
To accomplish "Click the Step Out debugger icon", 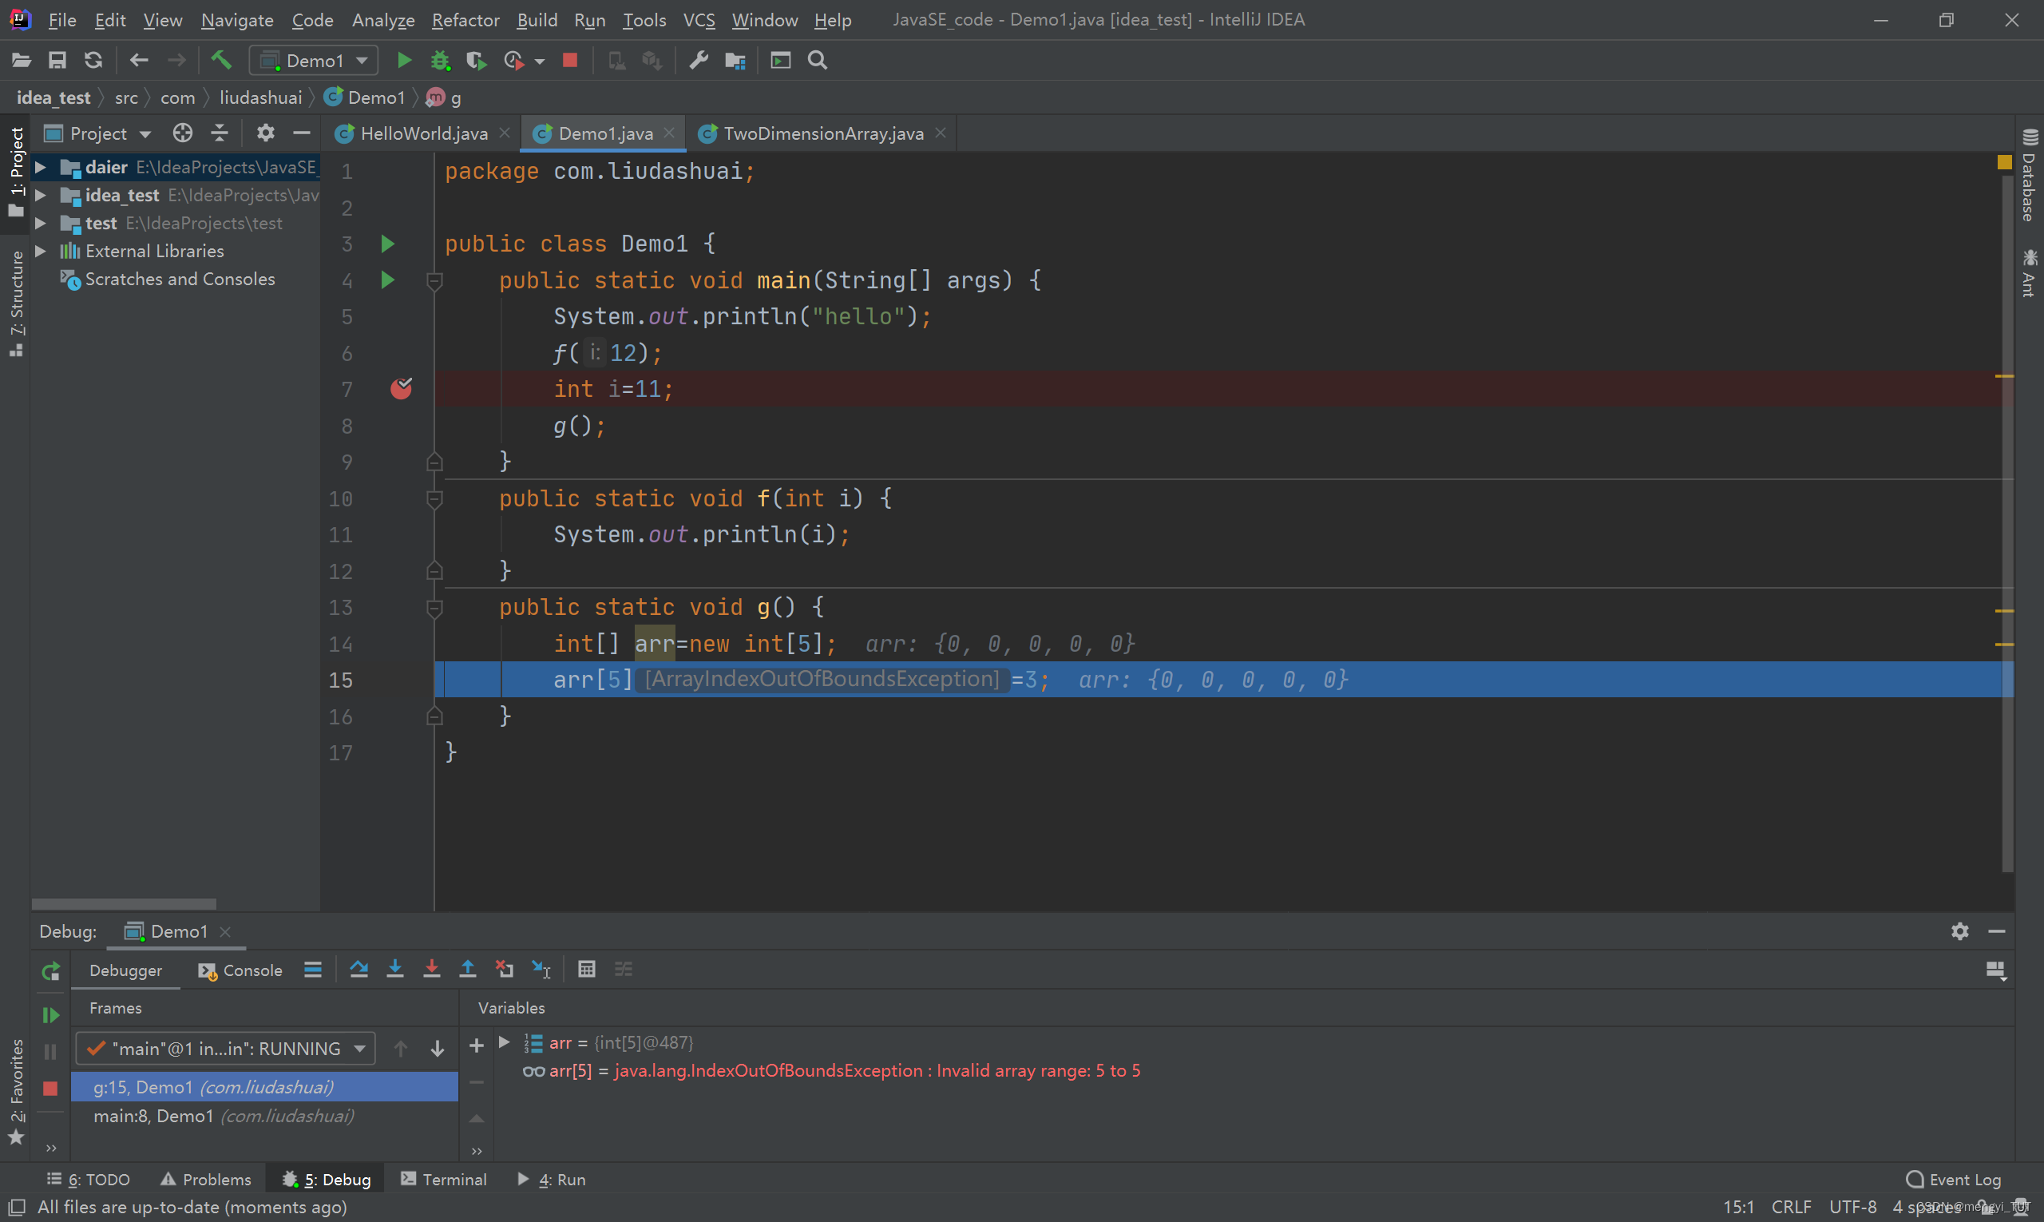I will coord(468,969).
